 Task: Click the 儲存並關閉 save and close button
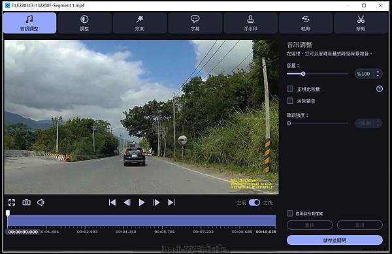coord(335,240)
